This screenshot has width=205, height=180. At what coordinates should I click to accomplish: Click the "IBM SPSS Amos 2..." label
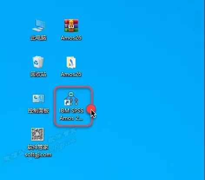point(71,115)
